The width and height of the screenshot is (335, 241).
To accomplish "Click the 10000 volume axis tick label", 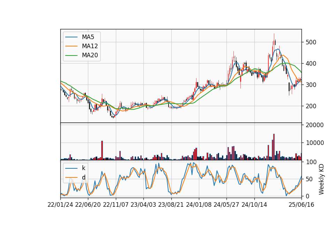I will tap(315, 143).
